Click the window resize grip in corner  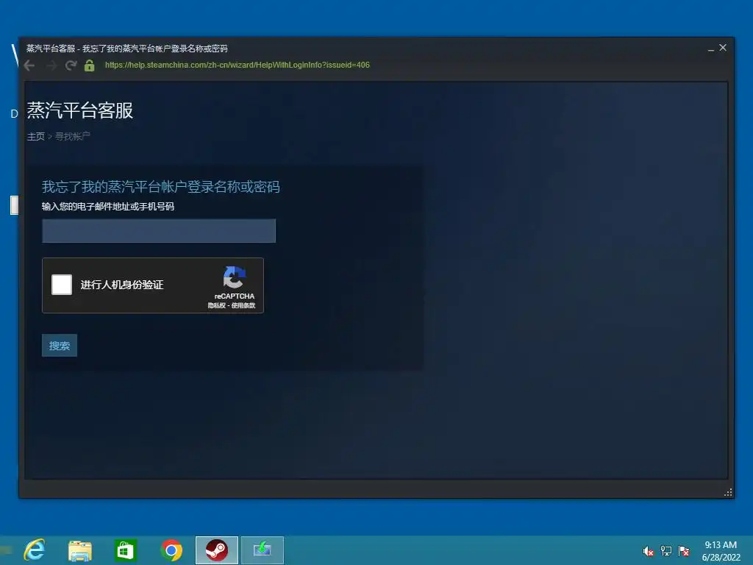pos(728,492)
